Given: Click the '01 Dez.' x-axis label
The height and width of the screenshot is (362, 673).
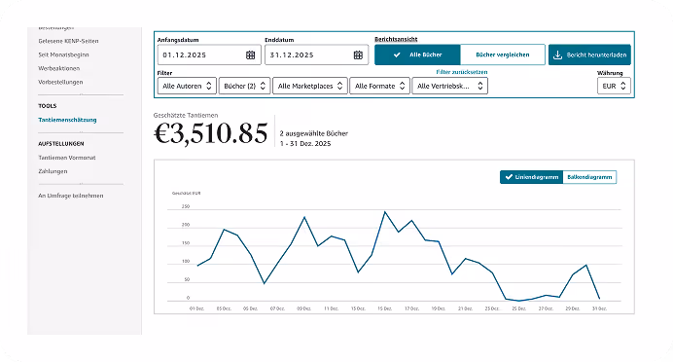Looking at the screenshot, I should pyautogui.click(x=197, y=308).
